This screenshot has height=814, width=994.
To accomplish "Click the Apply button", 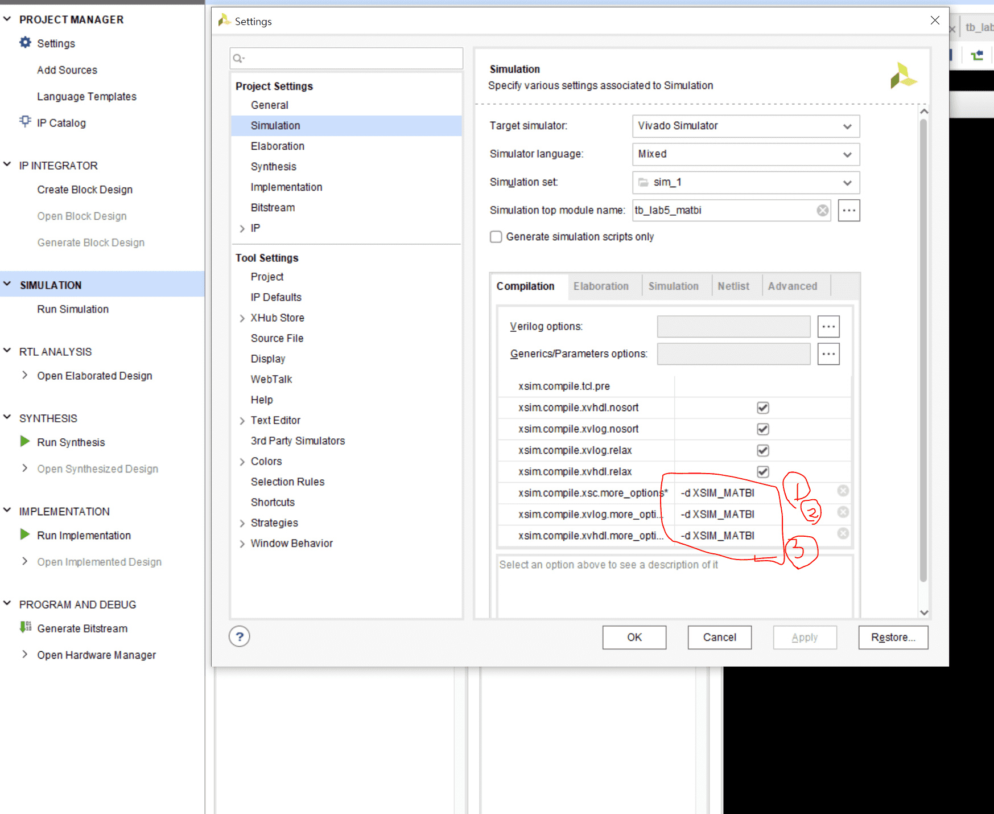I will click(805, 638).
